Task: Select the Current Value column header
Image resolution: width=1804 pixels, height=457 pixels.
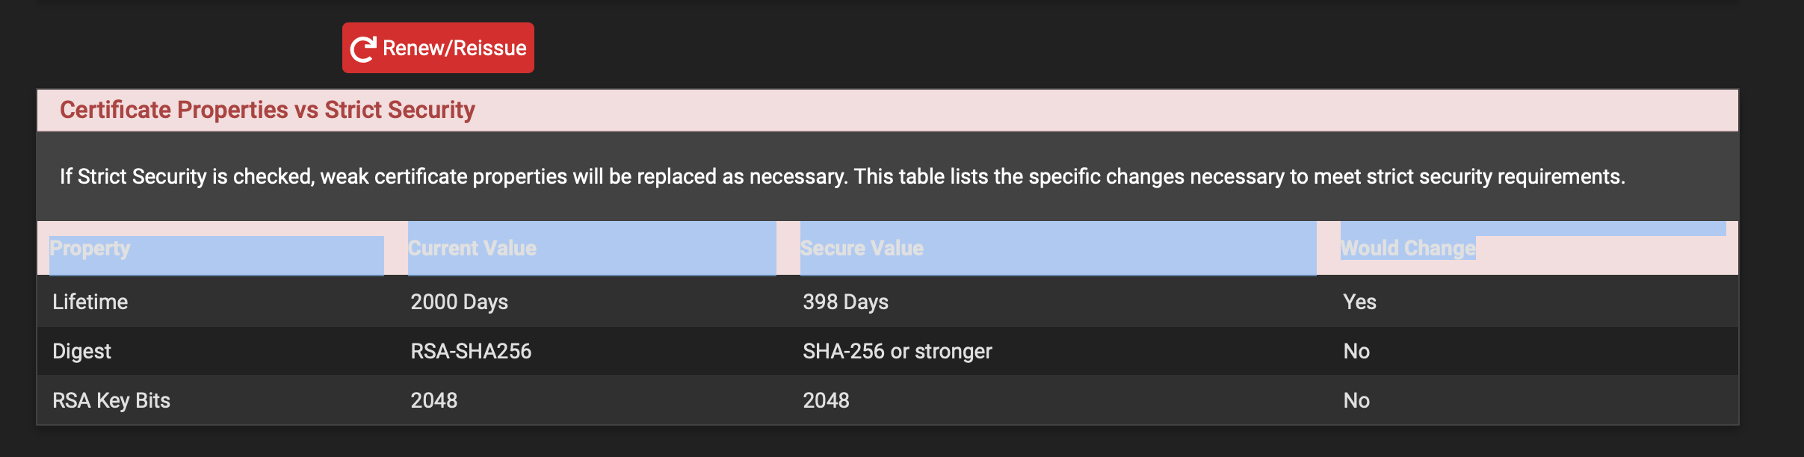Action: tap(472, 248)
